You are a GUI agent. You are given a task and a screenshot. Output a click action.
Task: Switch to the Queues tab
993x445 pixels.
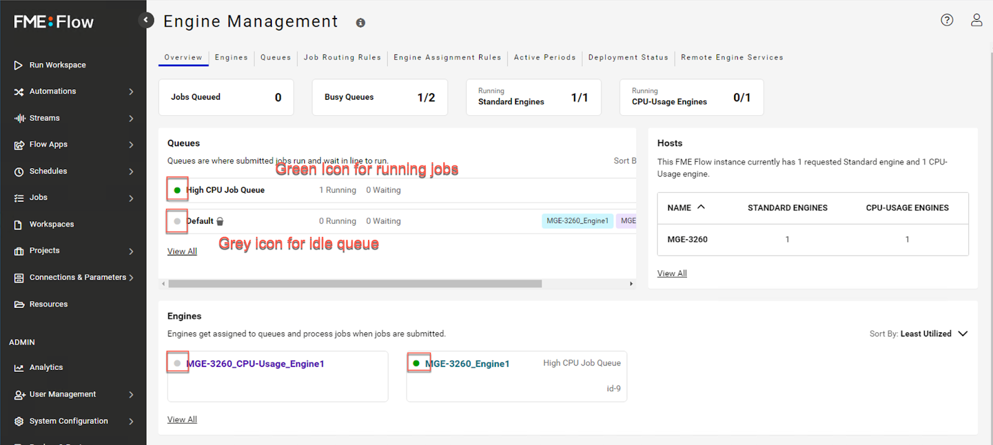[276, 57]
